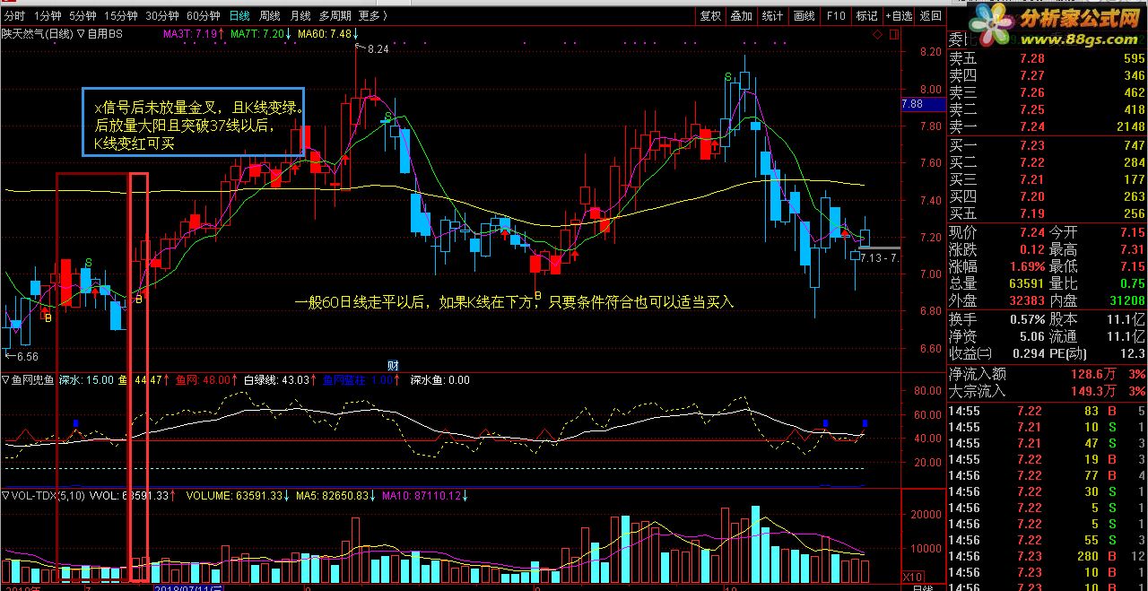Click the 鱼网: 48.00 indicator value
Screen dimensions: 1148x591
(x=202, y=380)
